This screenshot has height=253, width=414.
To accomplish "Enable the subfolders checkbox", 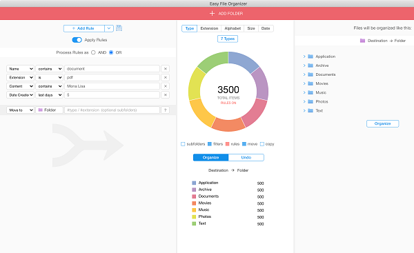I will (x=183, y=144).
